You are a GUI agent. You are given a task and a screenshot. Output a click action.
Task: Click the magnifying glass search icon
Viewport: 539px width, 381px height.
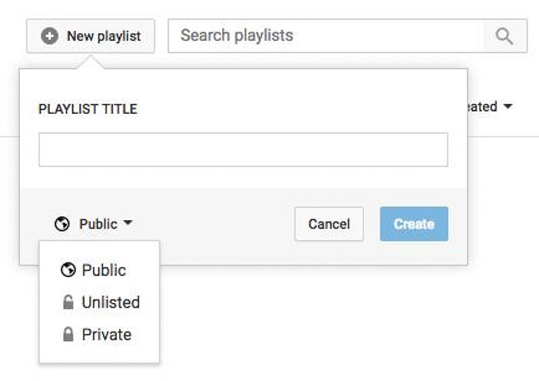point(504,36)
